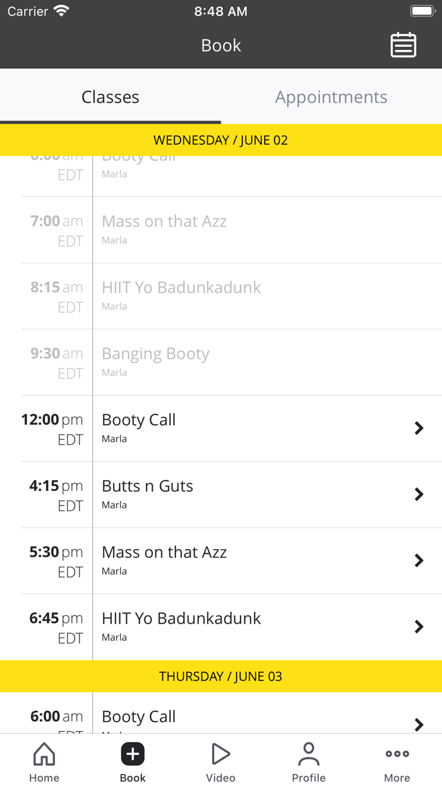Viewport: 442px width, 786px height.
Task: Tap the Book plus icon
Action: click(x=133, y=754)
